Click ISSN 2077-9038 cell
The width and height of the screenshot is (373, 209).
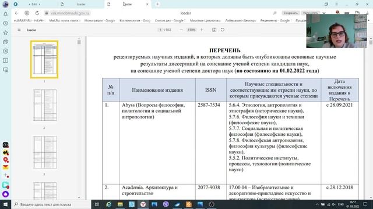coord(211,192)
